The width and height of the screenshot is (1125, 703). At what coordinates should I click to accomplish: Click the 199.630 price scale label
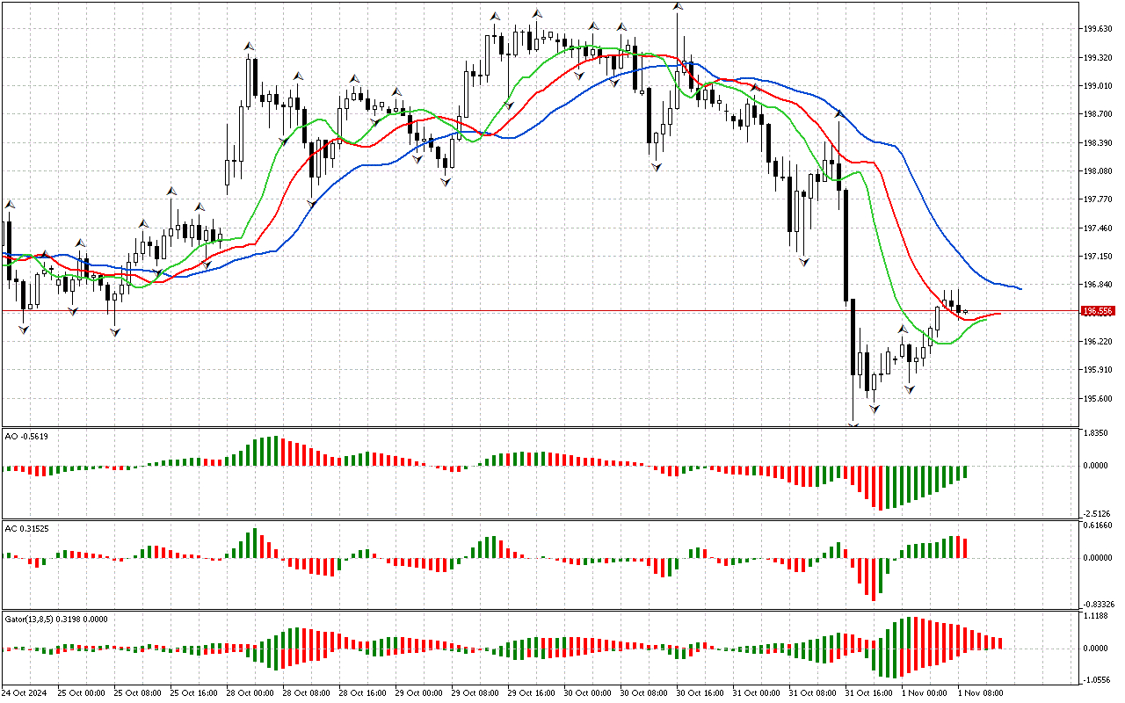tap(1099, 29)
